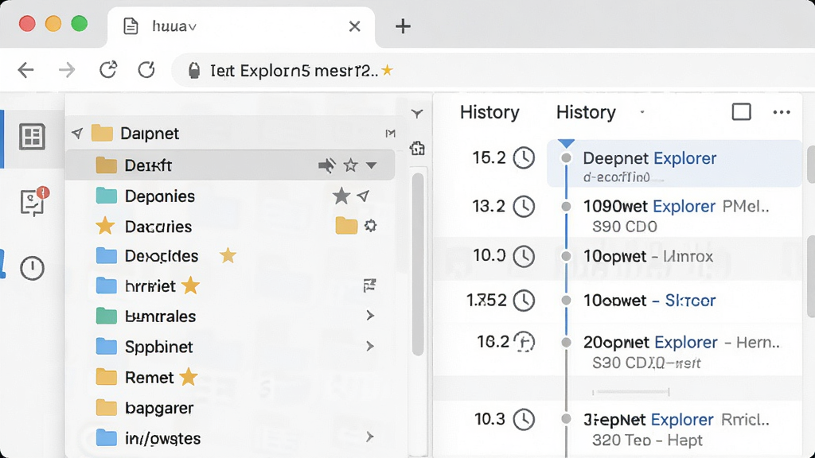
Task: Click the send arrow on the Deponies row
Action: (x=363, y=196)
